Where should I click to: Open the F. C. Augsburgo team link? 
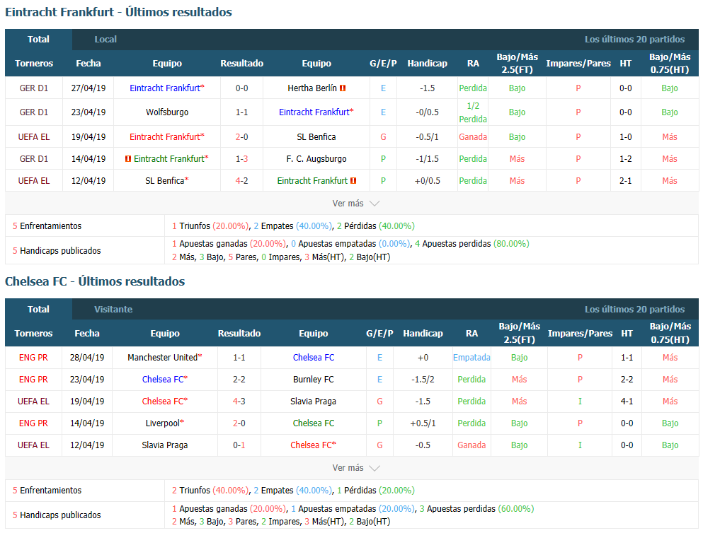(316, 159)
